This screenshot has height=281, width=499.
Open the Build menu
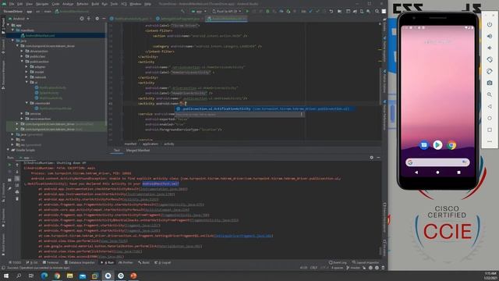tap(95, 4)
